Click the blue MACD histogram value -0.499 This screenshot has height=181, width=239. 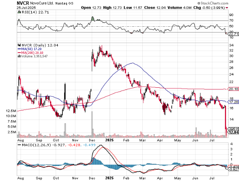coord(90,145)
